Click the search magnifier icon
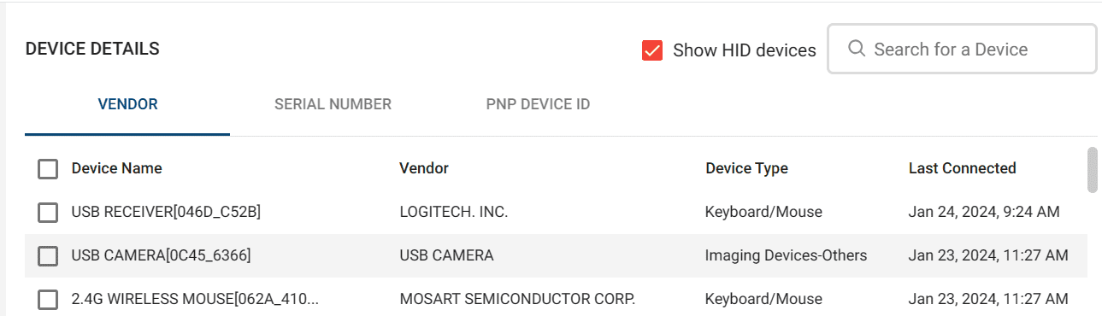The image size is (1102, 316). pyautogui.click(x=857, y=49)
